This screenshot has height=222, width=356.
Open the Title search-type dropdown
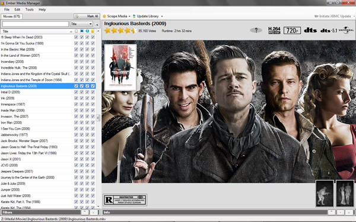click(81, 24)
